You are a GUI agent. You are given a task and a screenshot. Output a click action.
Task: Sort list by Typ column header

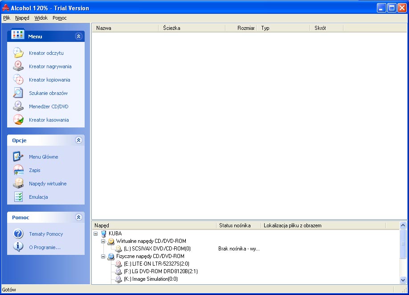coord(283,28)
